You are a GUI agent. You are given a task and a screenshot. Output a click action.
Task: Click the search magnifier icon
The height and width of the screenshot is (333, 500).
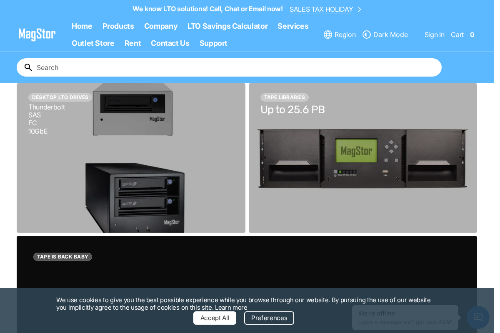pyautogui.click(x=28, y=67)
